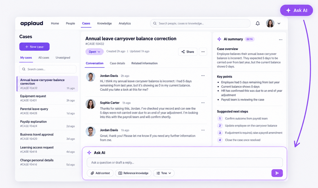Click the magnifier icon in Search cases
The width and height of the screenshot is (318, 188).
point(24,69)
